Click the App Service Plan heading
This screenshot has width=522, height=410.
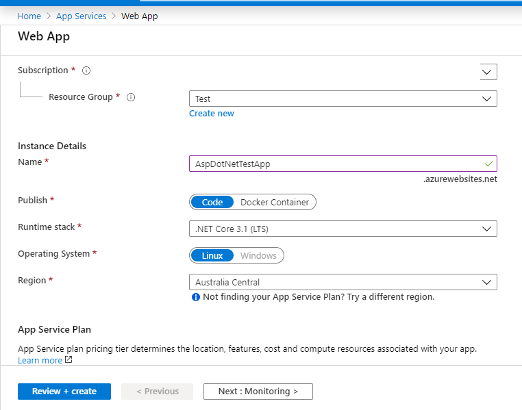(54, 329)
